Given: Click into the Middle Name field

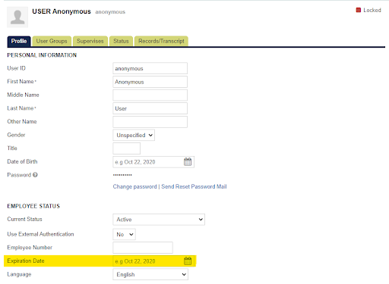Looking at the screenshot, I should coord(150,95).
